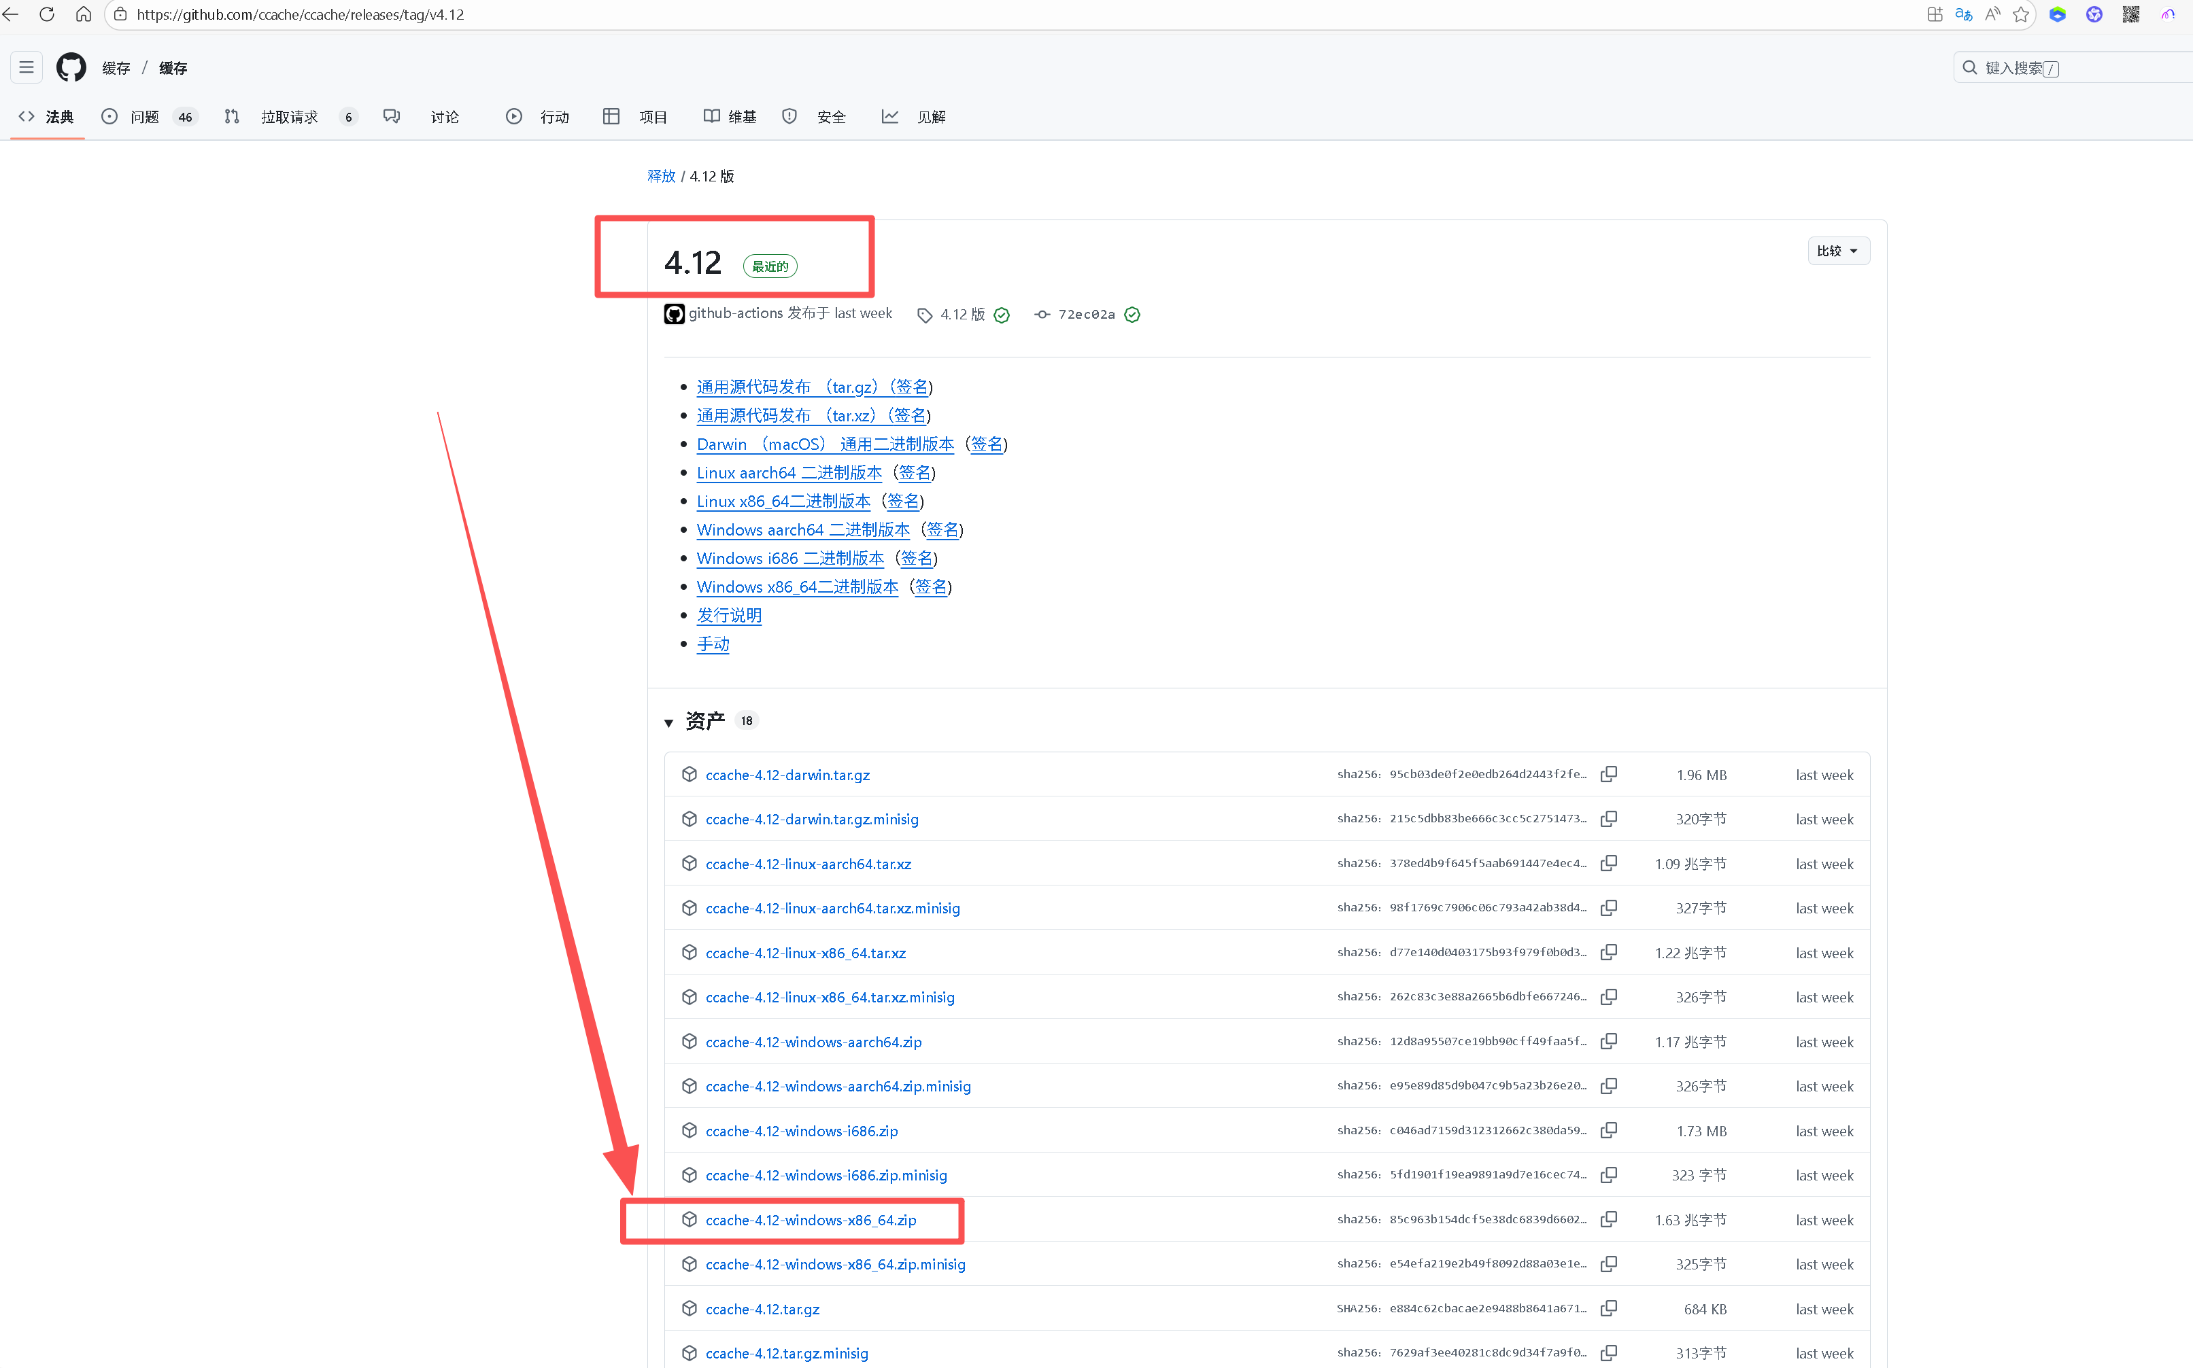This screenshot has height=1368, width=2193.
Task: Copy sha256 of ccache-4.12-windows-aarch64.zip
Action: pyautogui.click(x=1608, y=1041)
